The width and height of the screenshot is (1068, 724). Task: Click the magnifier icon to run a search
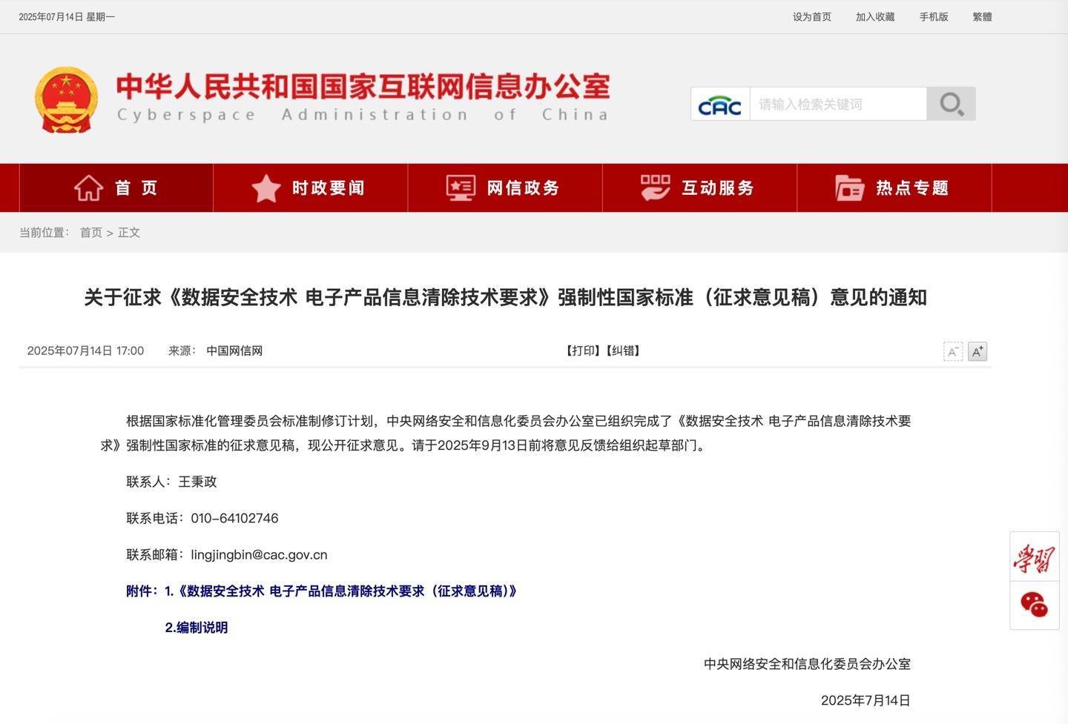click(952, 104)
